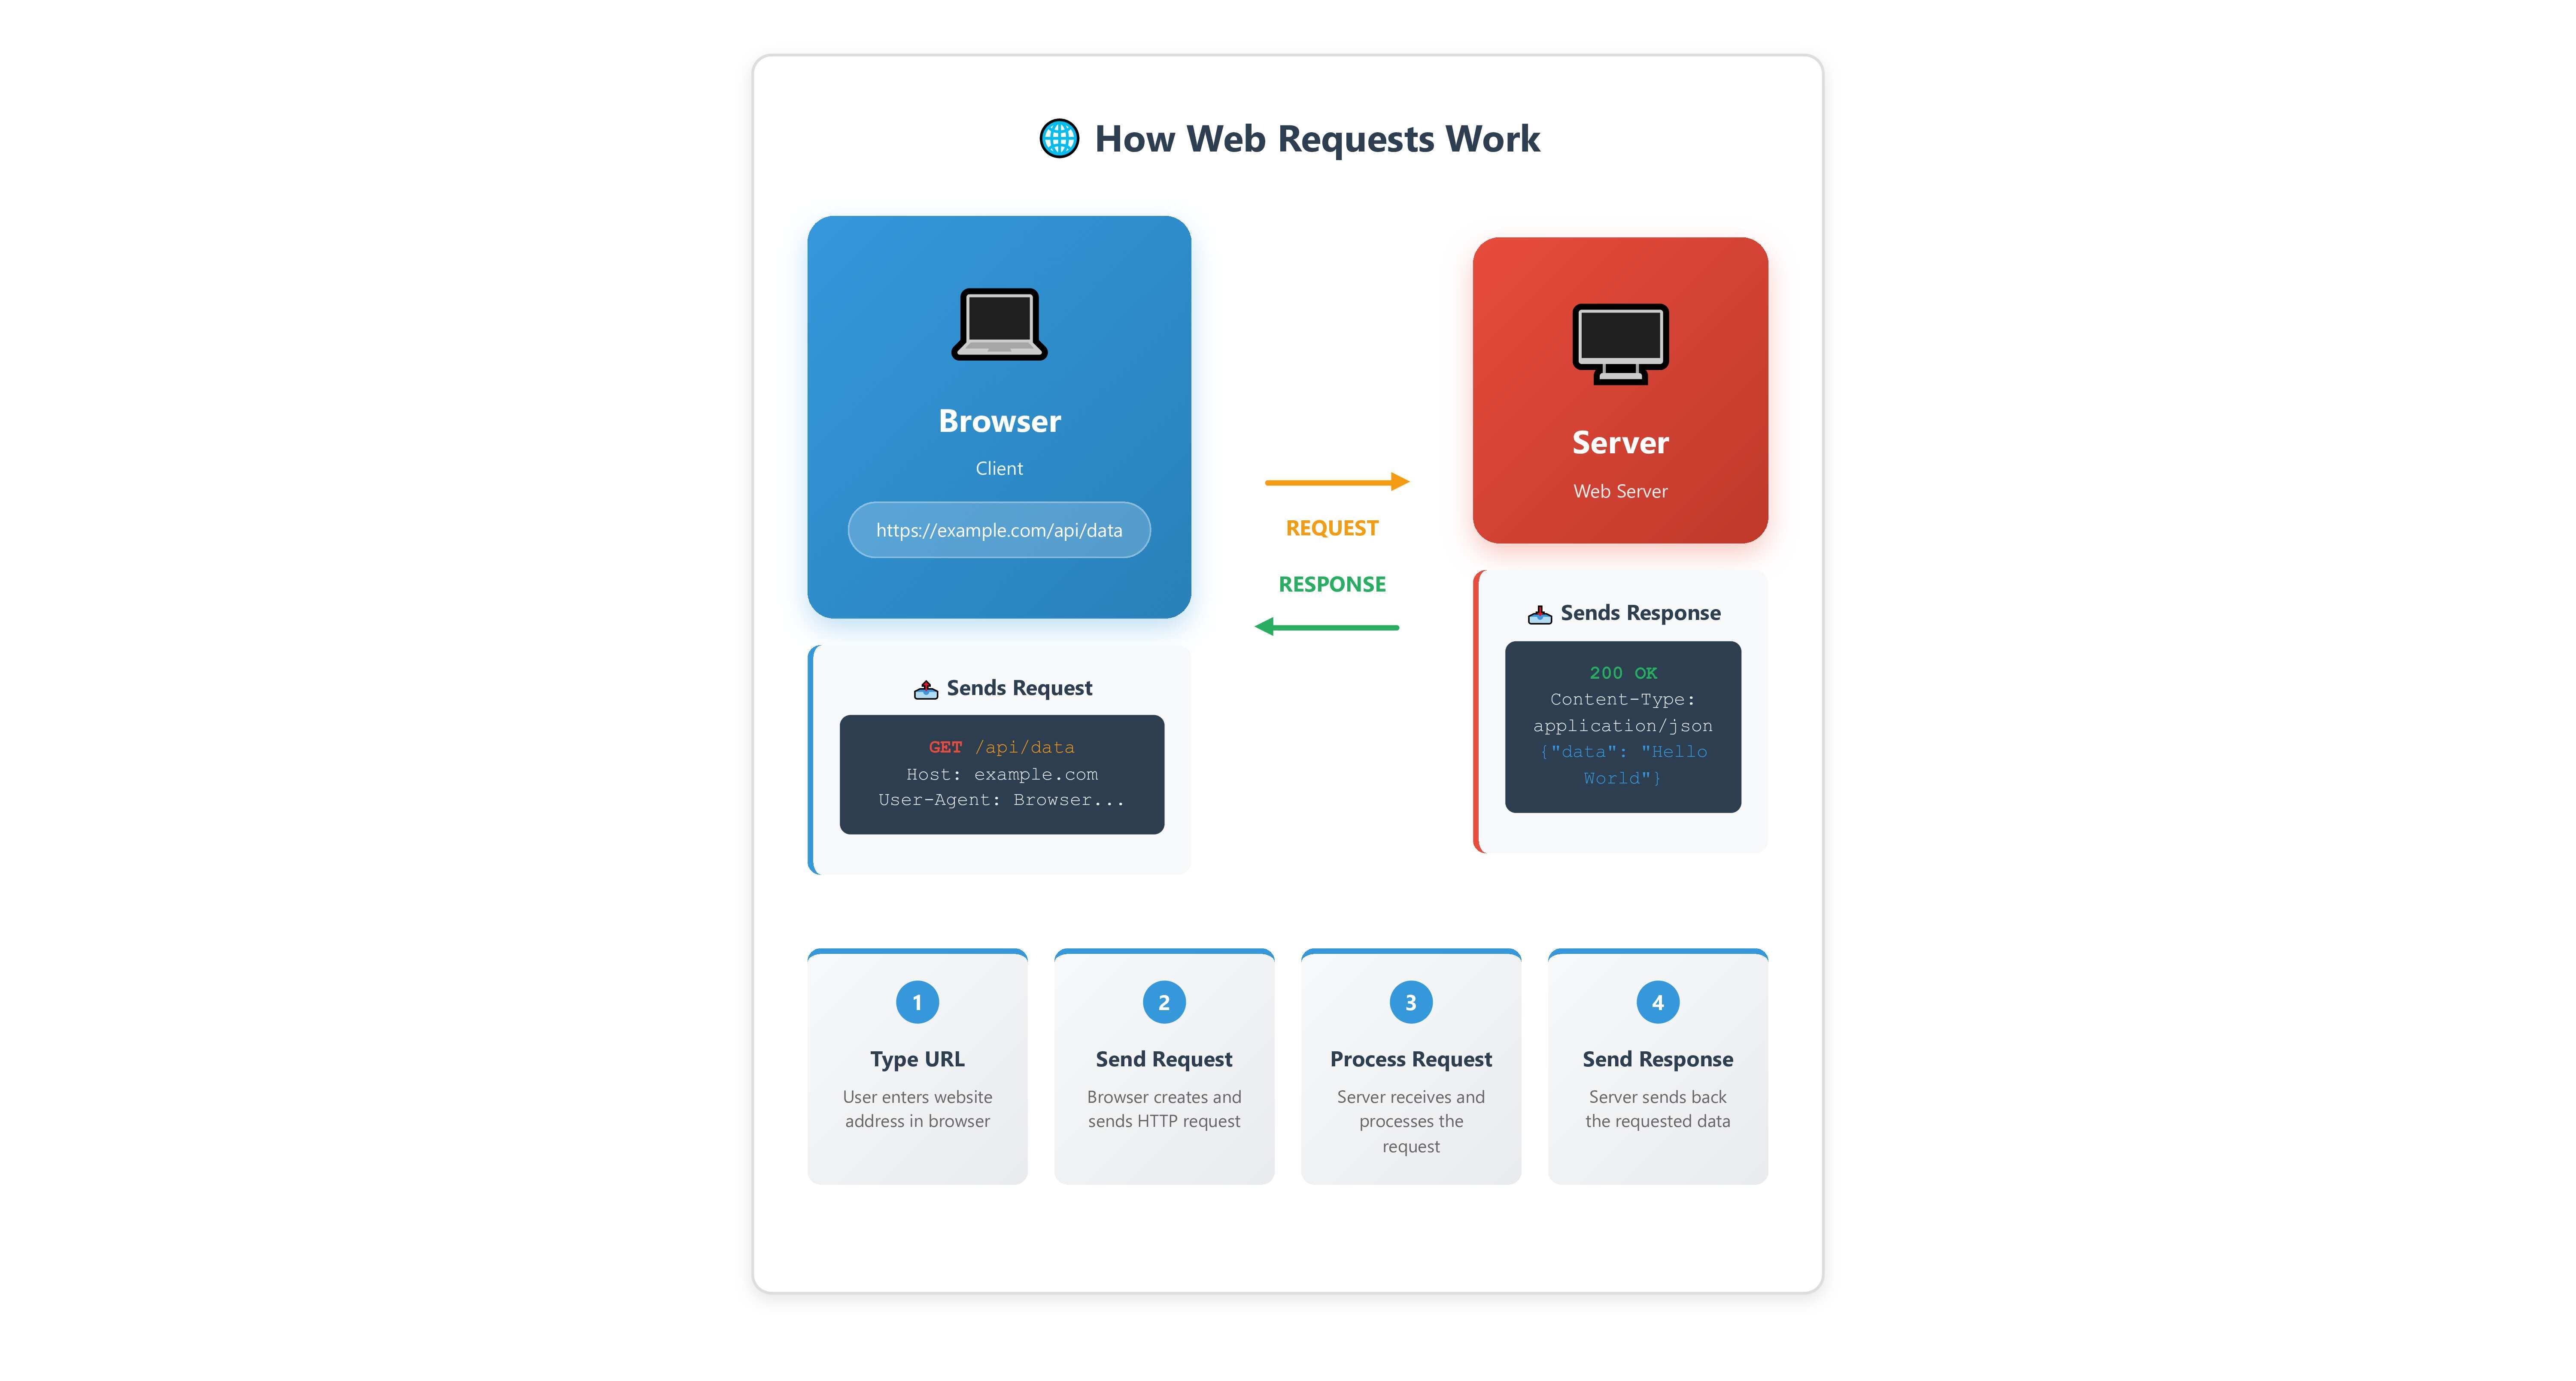
Task: Click the step 2 number badge
Action: click(1164, 1002)
